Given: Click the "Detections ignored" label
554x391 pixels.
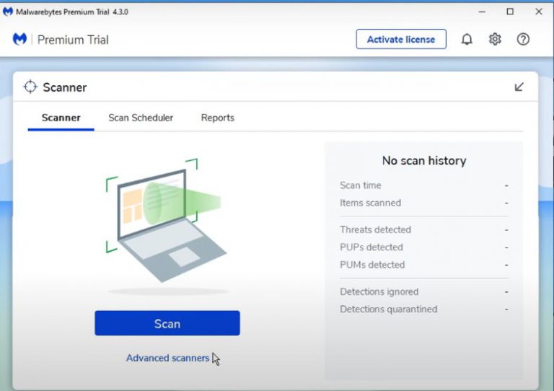Looking at the screenshot, I should coord(379,291).
